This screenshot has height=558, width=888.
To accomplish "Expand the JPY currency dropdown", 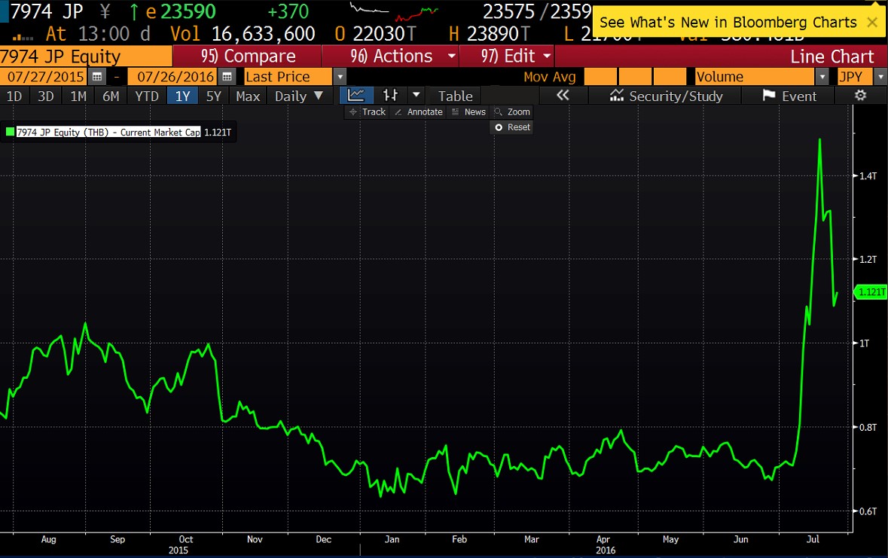I will point(878,77).
